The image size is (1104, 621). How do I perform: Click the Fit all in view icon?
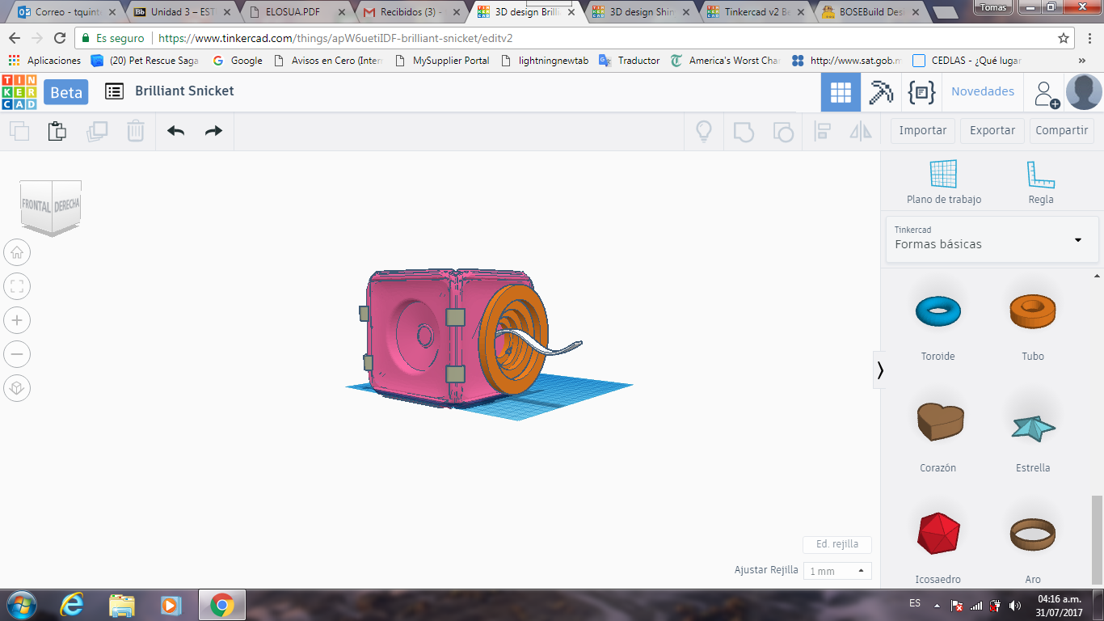coord(17,286)
